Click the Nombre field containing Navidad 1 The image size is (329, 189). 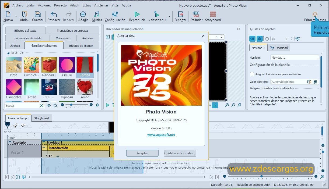tap(295, 58)
